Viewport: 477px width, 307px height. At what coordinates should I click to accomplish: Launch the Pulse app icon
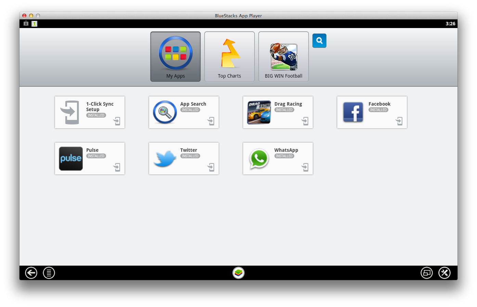click(x=71, y=159)
